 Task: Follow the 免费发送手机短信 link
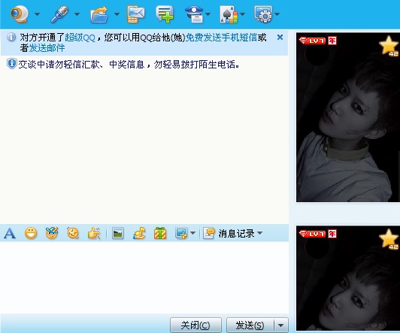[x=221, y=38]
